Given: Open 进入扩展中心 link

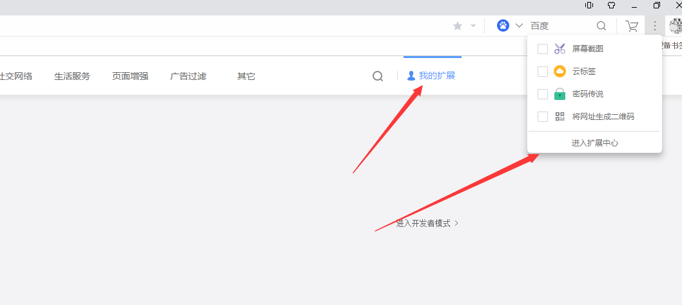Looking at the screenshot, I should [594, 143].
